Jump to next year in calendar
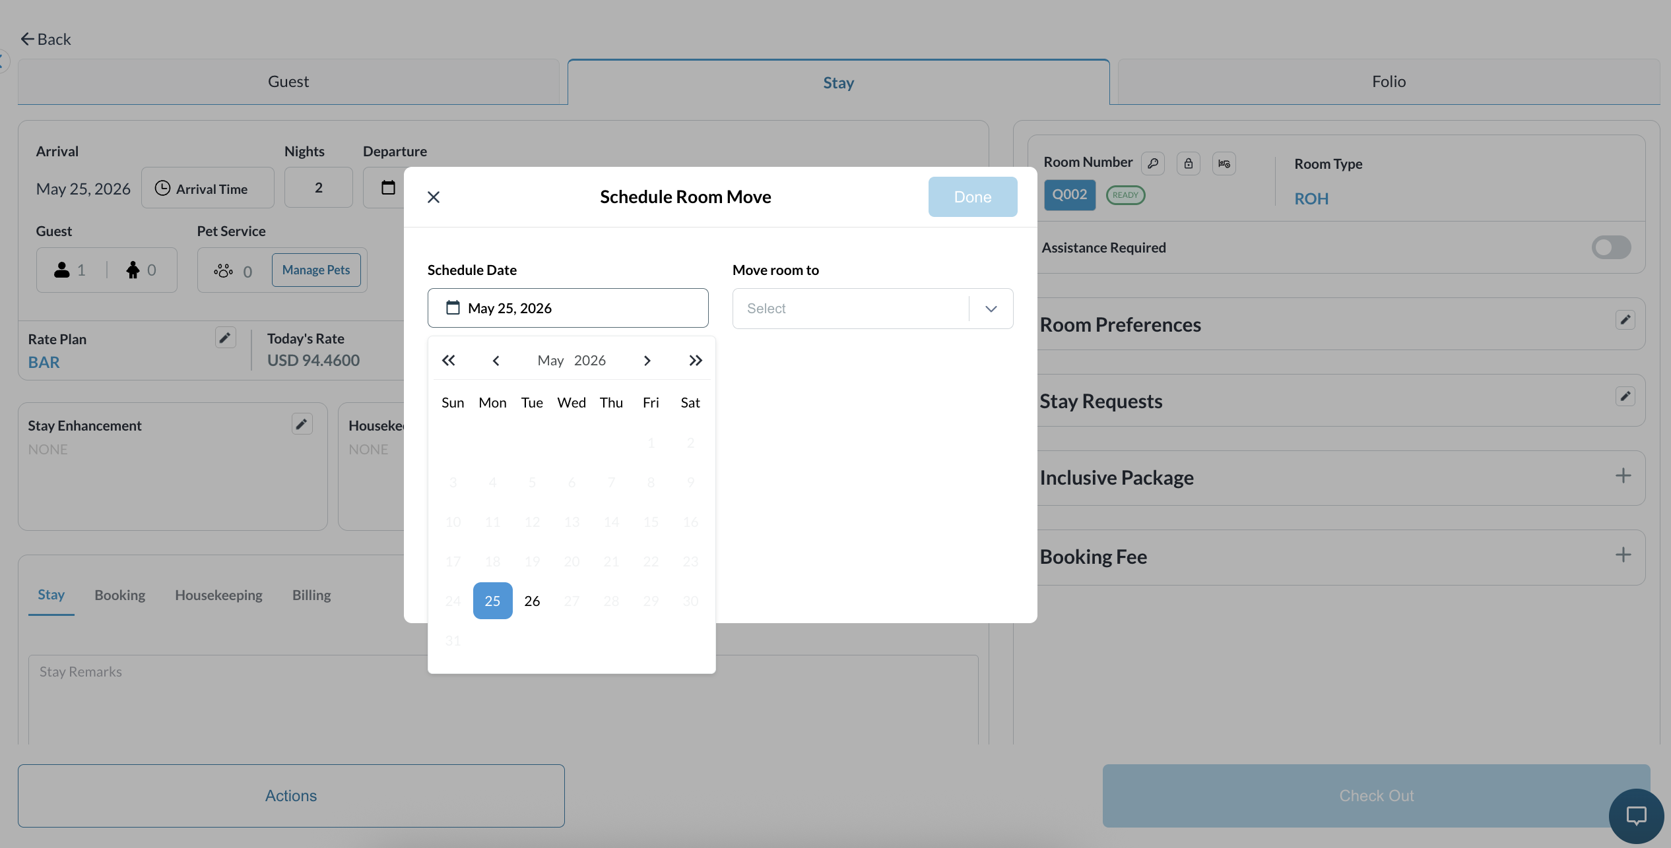 point(696,360)
